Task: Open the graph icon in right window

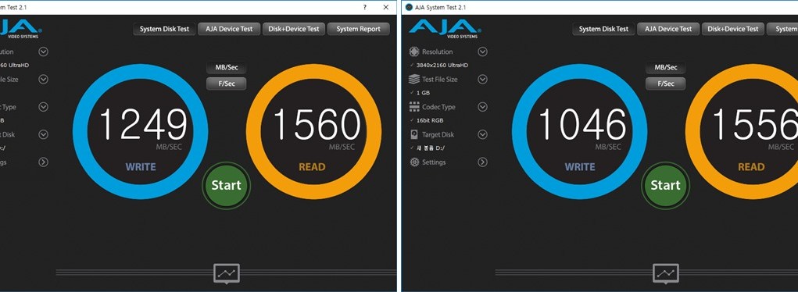Action: click(x=666, y=274)
